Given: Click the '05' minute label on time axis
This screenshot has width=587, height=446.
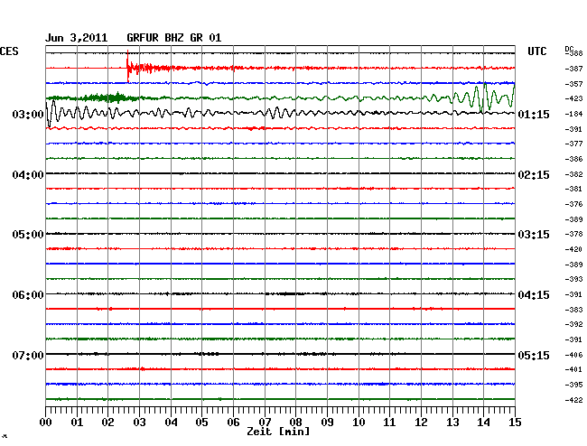Looking at the screenshot, I should tap(201, 423).
